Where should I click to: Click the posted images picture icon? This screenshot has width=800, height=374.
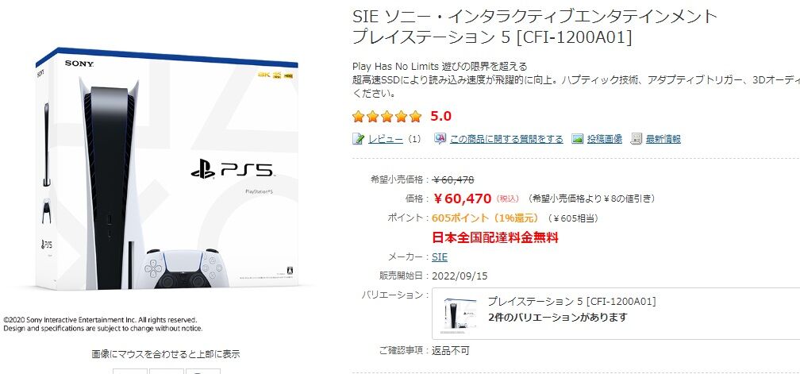pyautogui.click(x=577, y=139)
